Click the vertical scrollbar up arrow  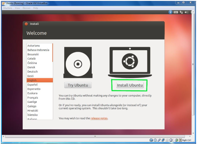tap(193, 11)
